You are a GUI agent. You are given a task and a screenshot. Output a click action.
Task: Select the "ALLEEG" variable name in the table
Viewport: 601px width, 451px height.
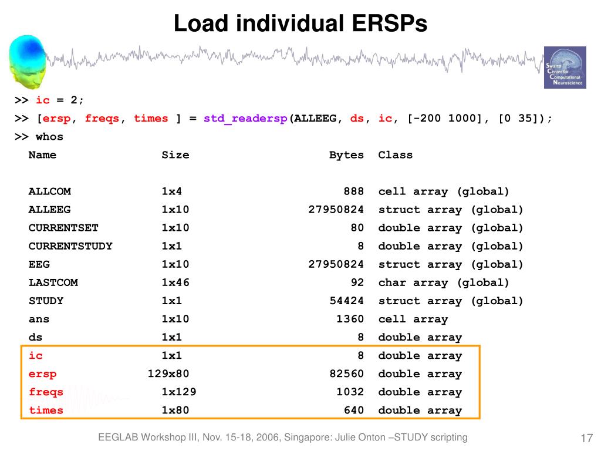pyautogui.click(x=50, y=210)
